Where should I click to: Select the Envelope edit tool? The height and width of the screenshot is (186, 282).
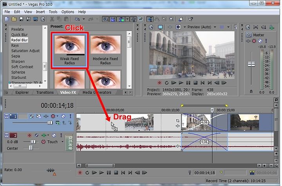coord(157,19)
